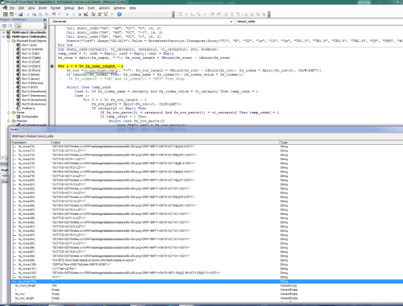This screenshot has width=403, height=306.
Task: Select the fs_rows_length row showing 104
Action: pyautogui.click(x=207, y=286)
